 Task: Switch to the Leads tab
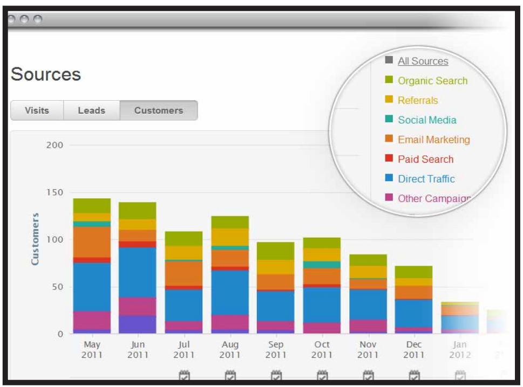pyautogui.click(x=91, y=110)
